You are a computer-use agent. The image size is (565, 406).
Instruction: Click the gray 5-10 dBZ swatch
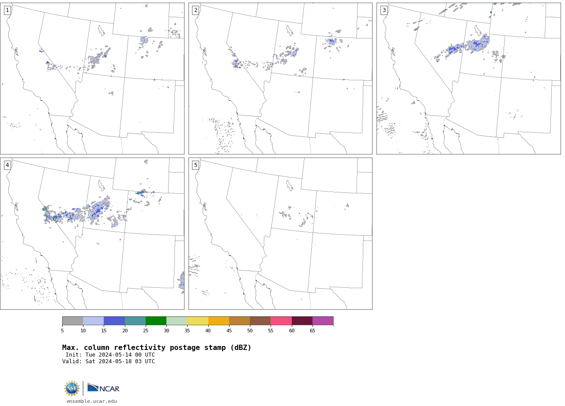(72, 321)
